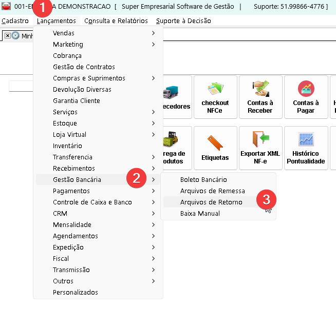Close tab with the round blue X icon
This screenshot has width=336, height=310.
(15, 35)
